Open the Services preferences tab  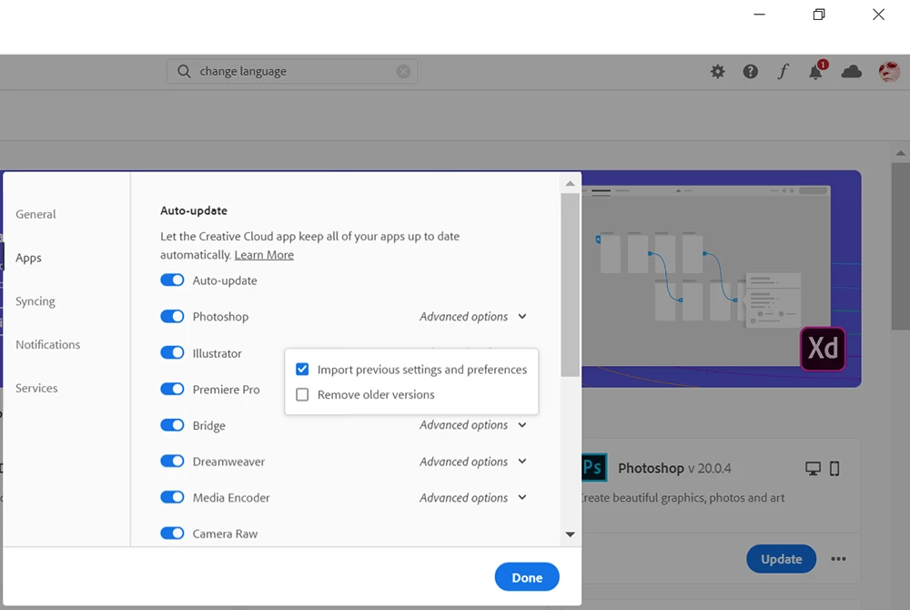(x=36, y=388)
